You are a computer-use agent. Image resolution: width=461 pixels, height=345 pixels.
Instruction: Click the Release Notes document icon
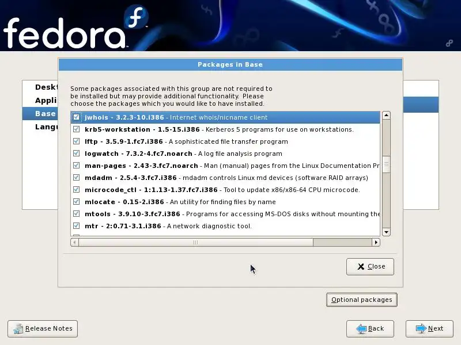(x=18, y=328)
